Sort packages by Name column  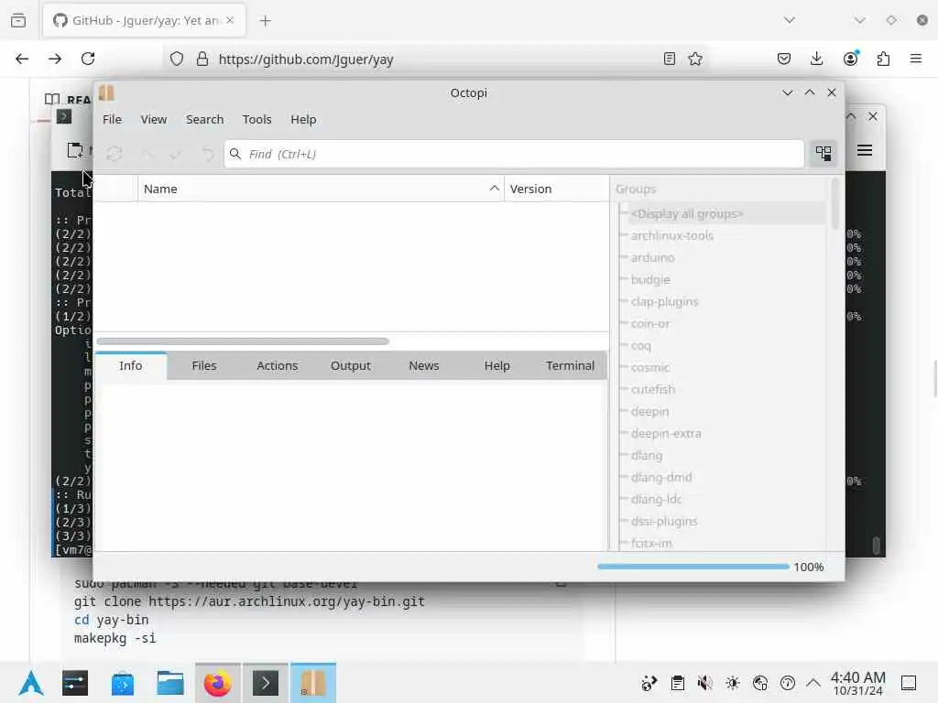(321, 189)
